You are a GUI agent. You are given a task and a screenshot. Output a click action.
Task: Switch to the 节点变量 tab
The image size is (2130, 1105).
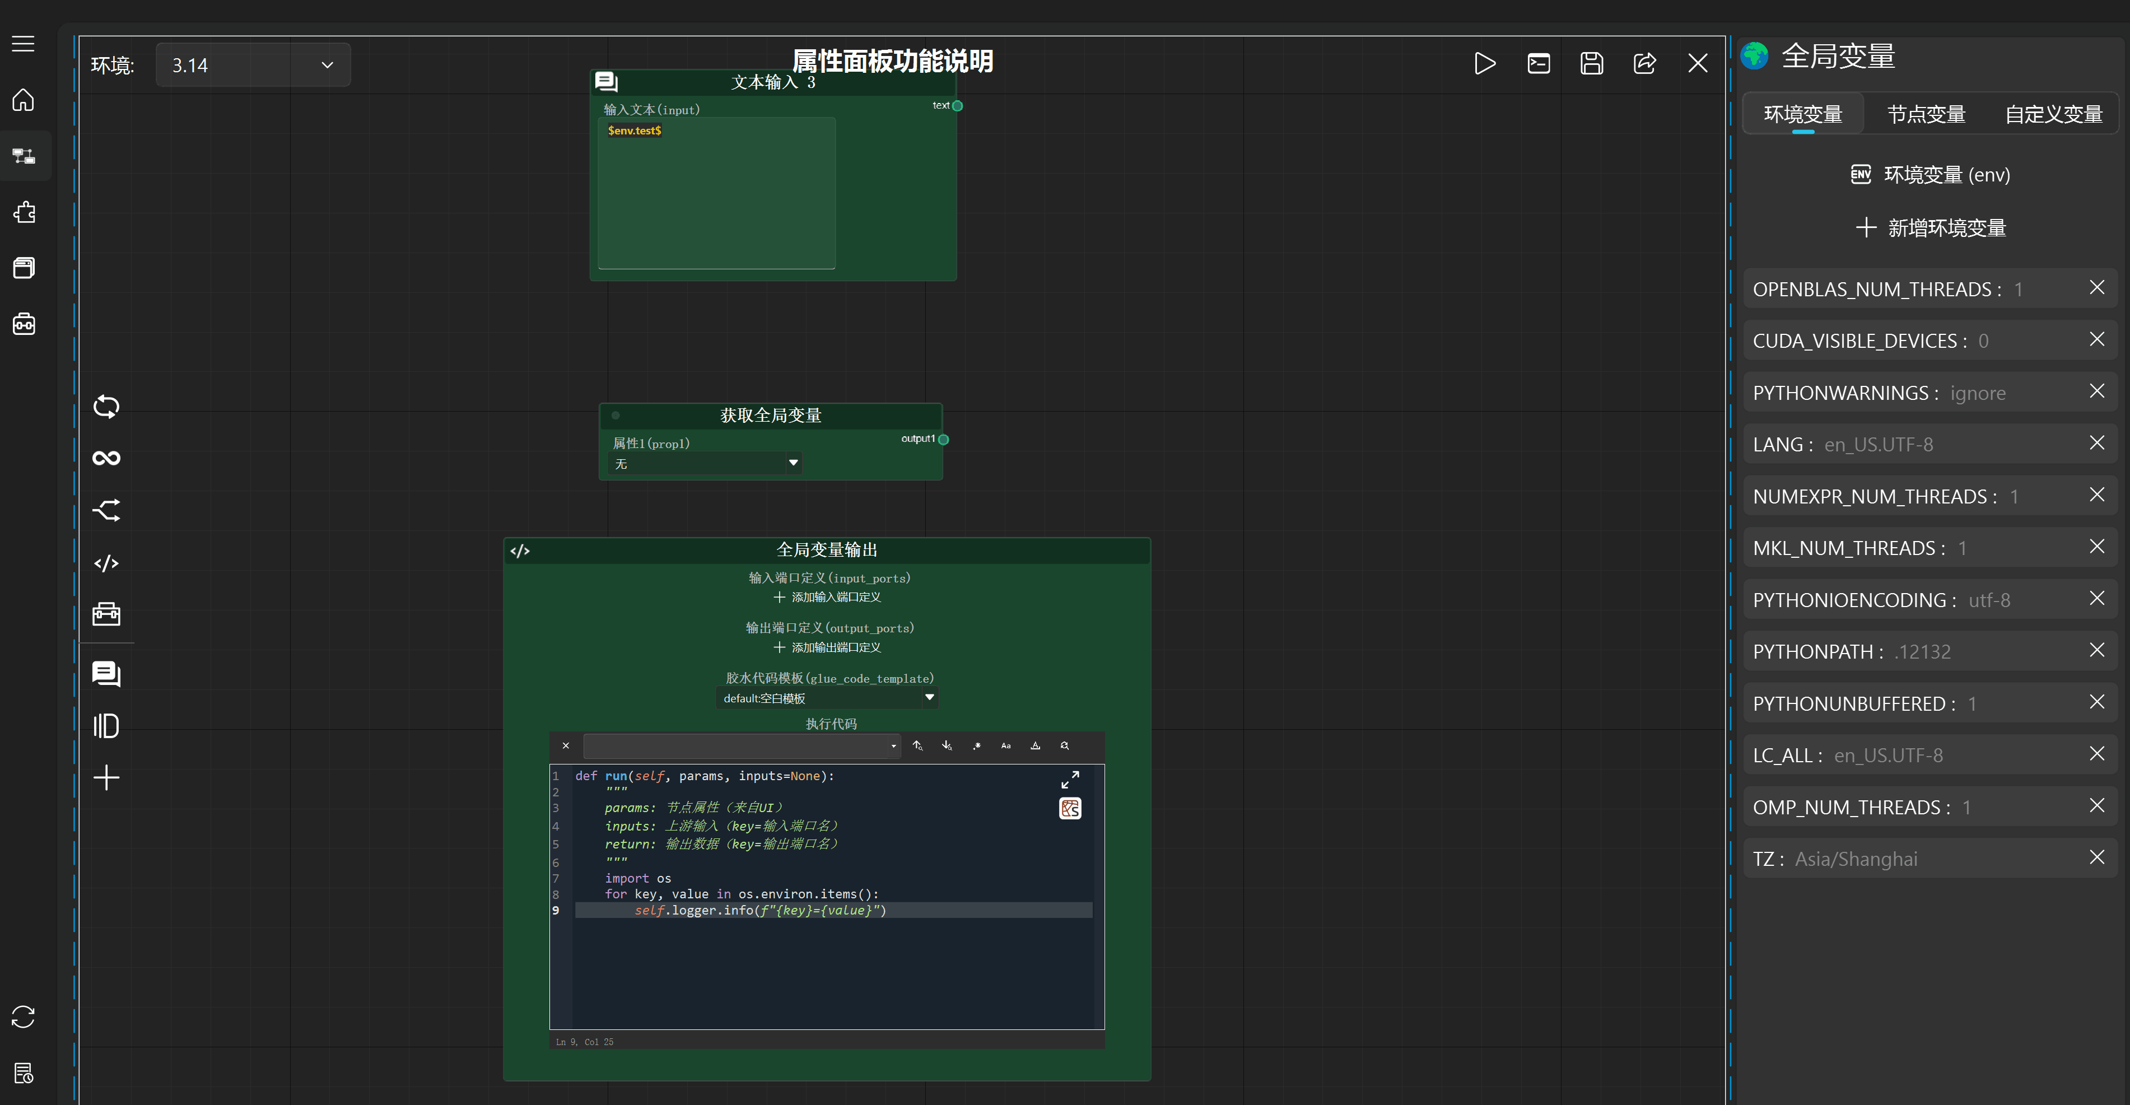tap(1926, 114)
